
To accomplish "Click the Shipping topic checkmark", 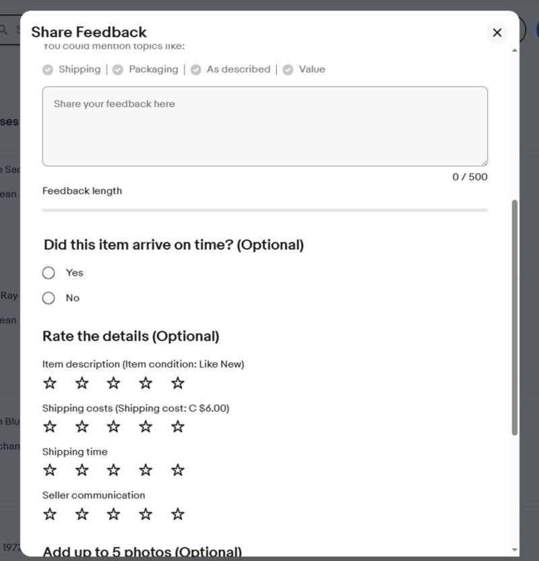I will [48, 69].
